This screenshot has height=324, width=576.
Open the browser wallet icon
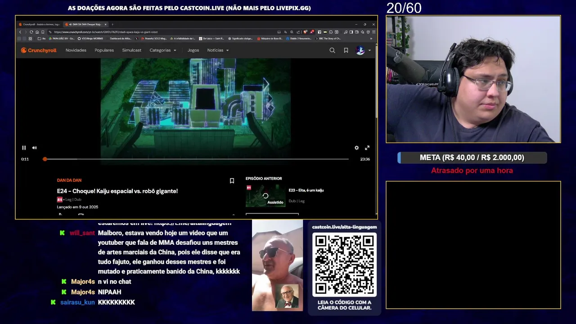[x=357, y=32]
